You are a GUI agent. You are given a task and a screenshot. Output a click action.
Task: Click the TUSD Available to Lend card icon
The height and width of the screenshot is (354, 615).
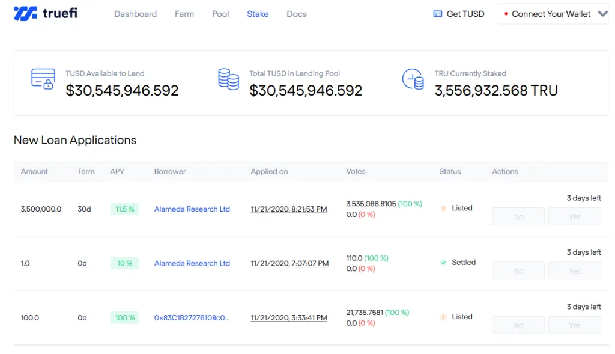(43, 79)
